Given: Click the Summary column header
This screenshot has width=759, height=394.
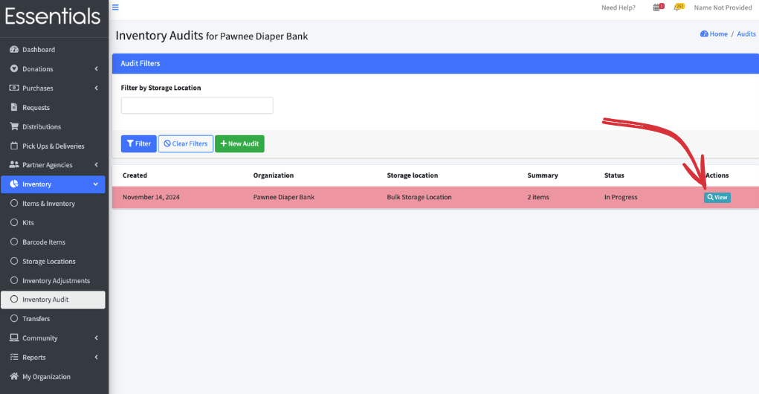Looking at the screenshot, I should click(543, 175).
